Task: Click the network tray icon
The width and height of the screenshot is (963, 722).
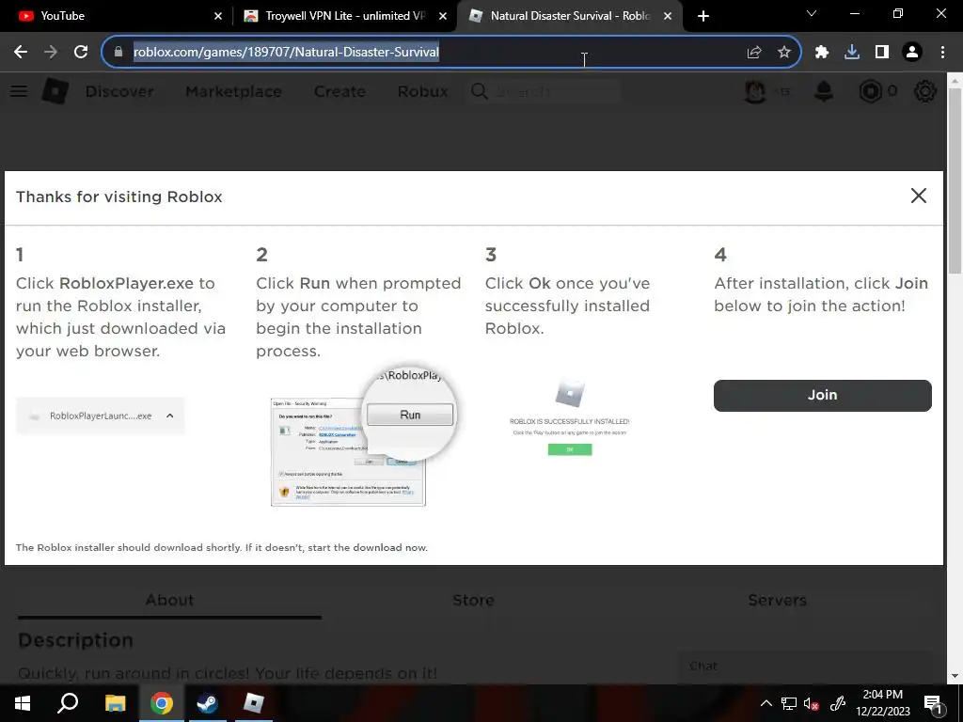Action: (789, 703)
